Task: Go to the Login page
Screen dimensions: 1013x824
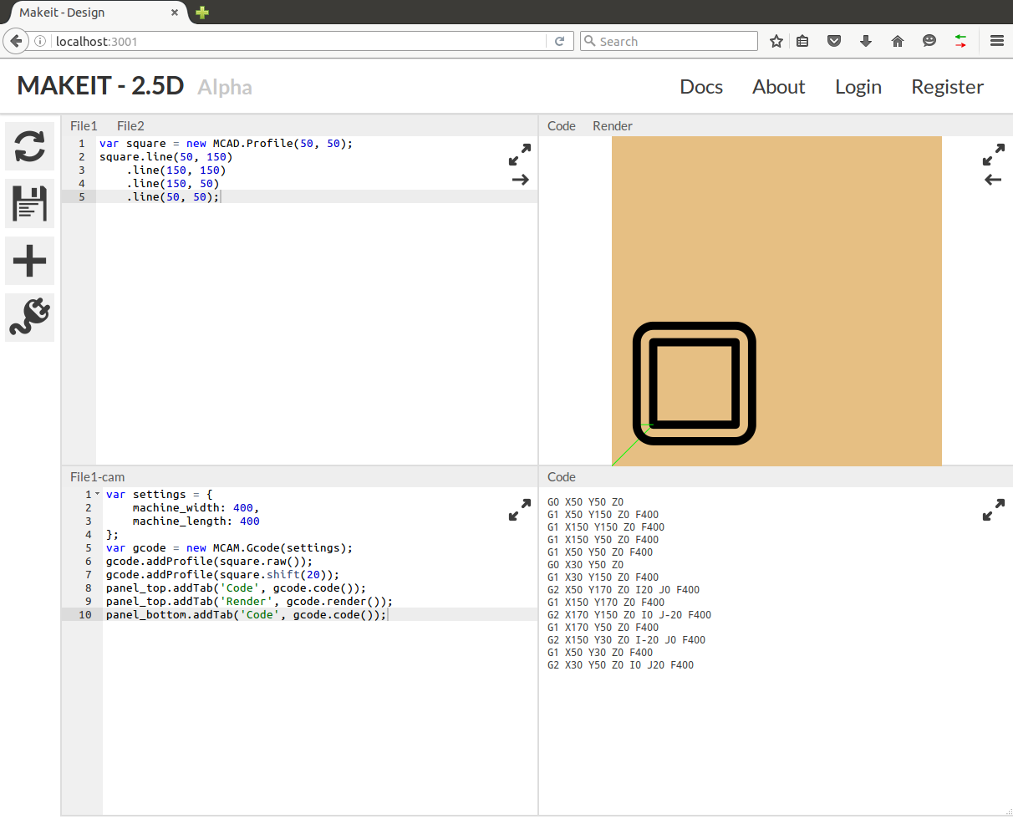Action: click(x=858, y=87)
